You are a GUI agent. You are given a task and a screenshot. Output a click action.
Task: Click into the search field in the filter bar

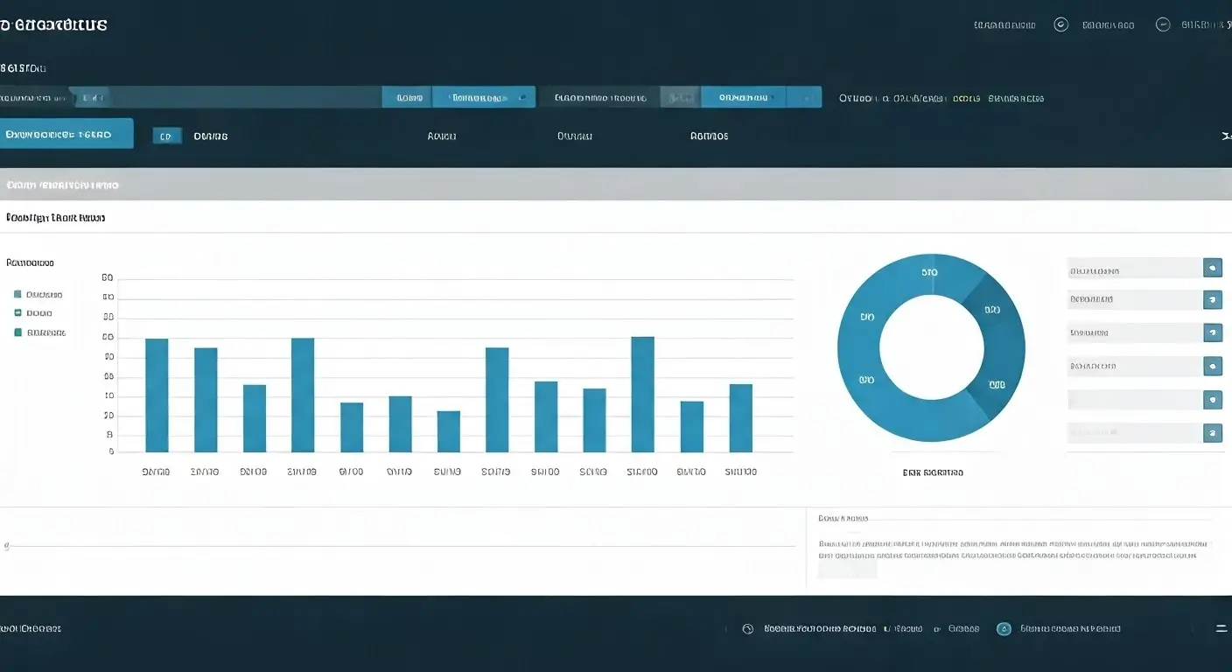[245, 97]
